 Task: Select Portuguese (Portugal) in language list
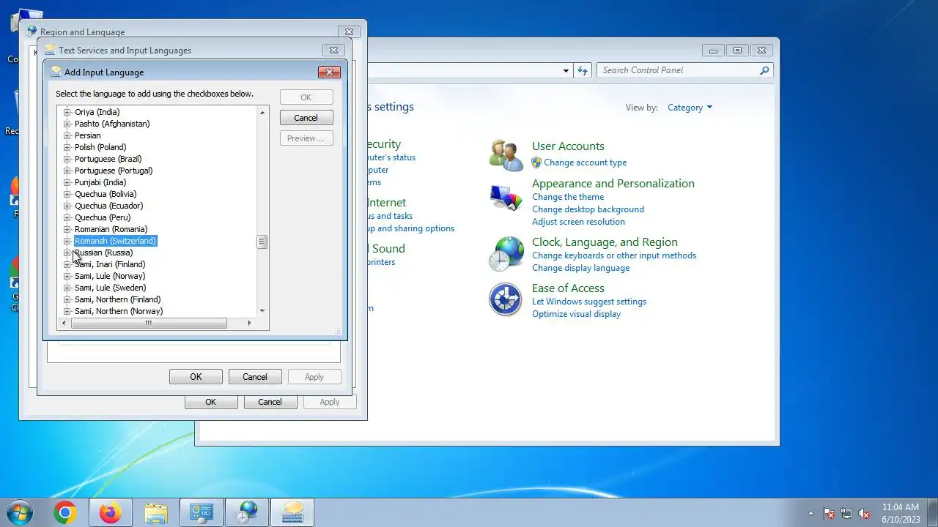pos(114,171)
